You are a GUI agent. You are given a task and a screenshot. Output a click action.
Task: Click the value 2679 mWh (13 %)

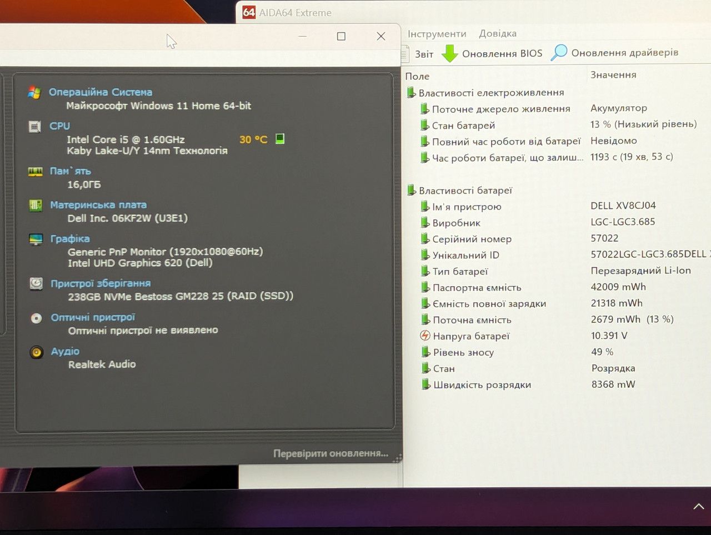tap(632, 319)
